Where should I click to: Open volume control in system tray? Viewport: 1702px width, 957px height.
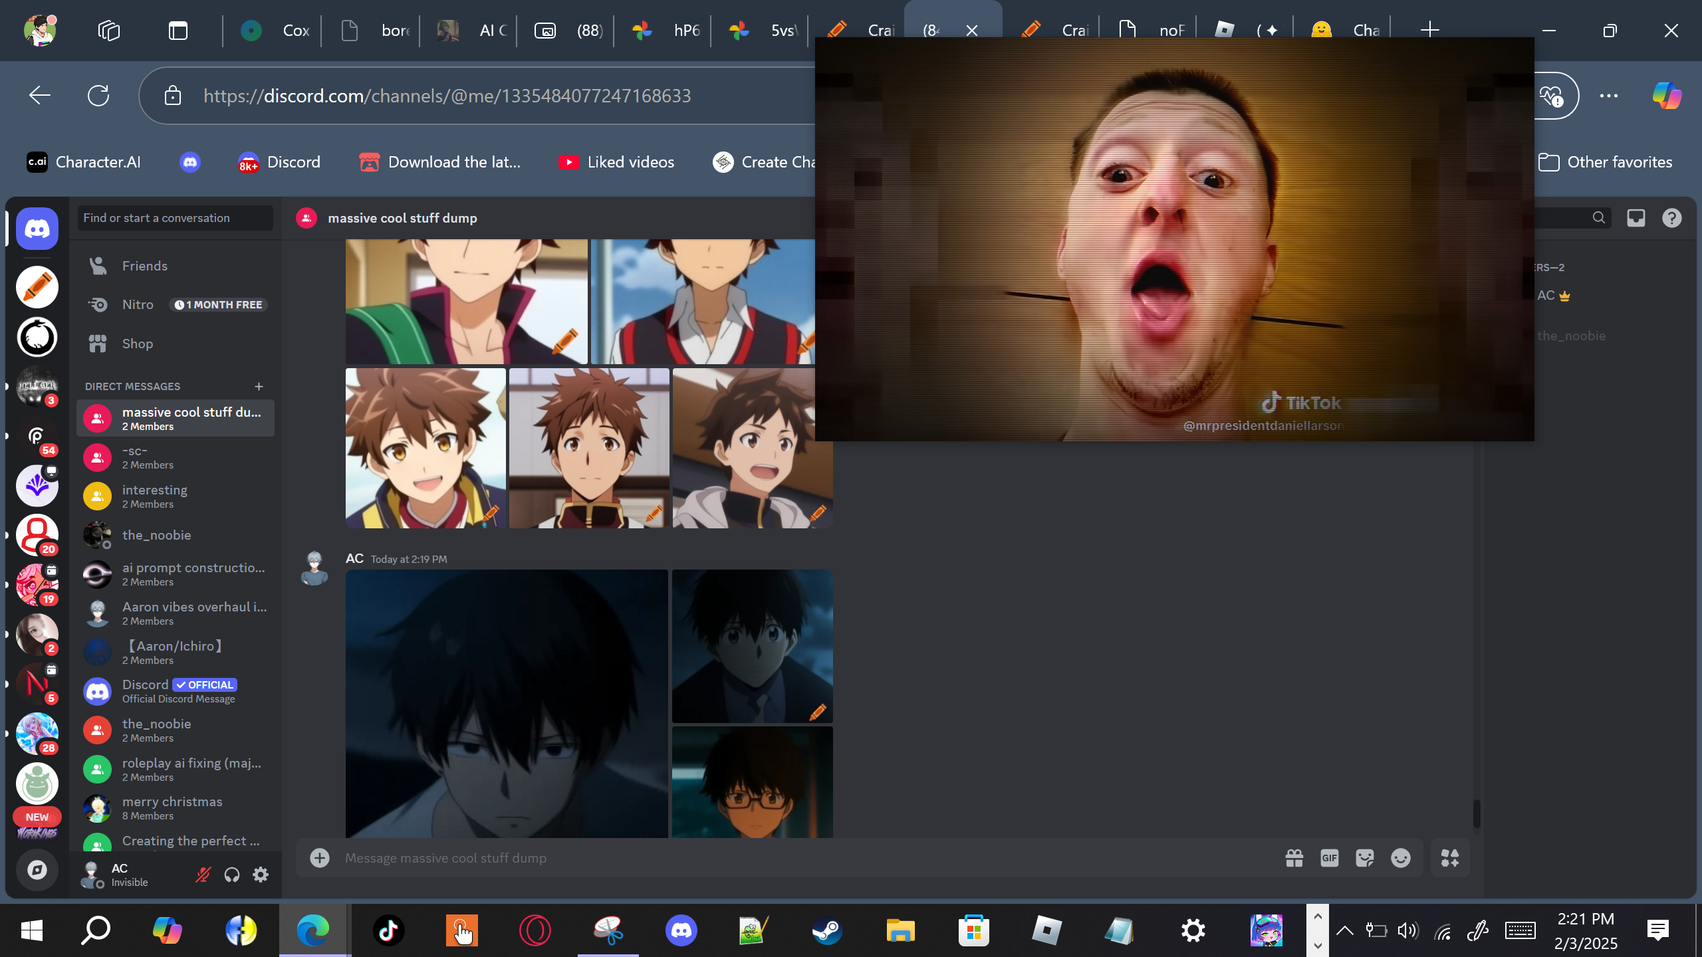tap(1407, 930)
